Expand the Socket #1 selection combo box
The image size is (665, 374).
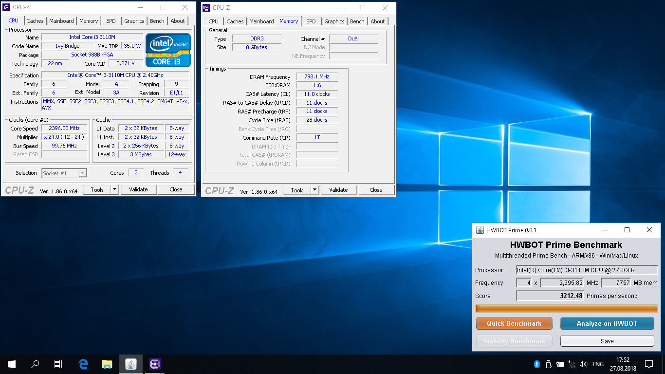tap(64, 173)
